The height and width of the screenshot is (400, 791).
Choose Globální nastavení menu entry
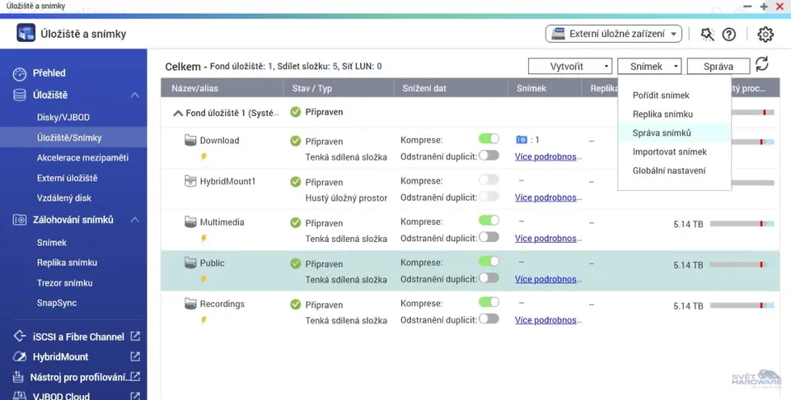pyautogui.click(x=668, y=170)
